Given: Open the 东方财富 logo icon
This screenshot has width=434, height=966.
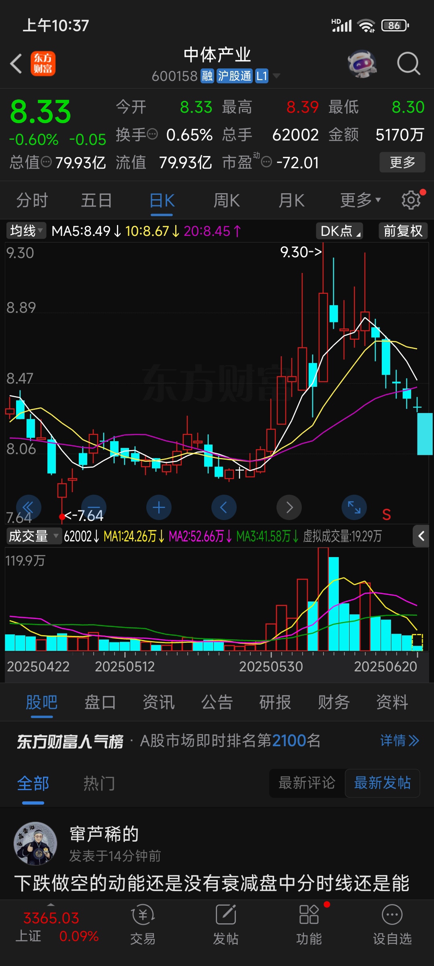Looking at the screenshot, I should tap(43, 64).
